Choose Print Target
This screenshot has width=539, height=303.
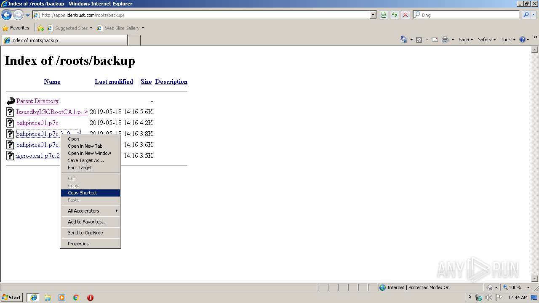click(91, 167)
